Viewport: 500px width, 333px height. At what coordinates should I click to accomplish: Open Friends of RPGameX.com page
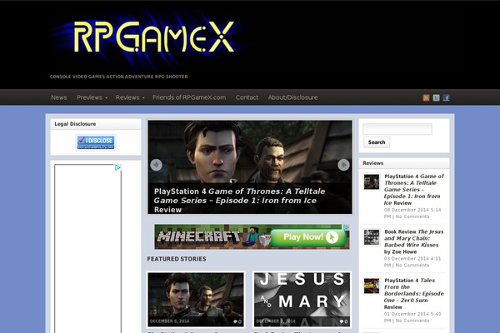189,97
